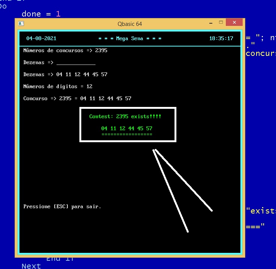Click green numbers 04 11 12 44 45 57 in box
Image resolution: width=276 pixels, height=269 pixels.
coord(127,128)
